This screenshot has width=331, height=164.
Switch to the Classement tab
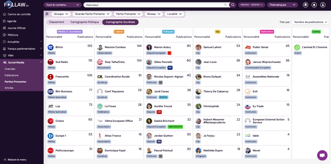tap(57, 22)
